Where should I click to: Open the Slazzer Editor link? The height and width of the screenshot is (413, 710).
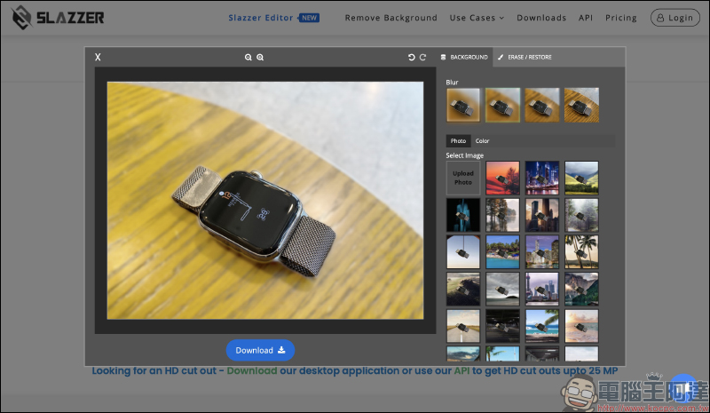click(x=261, y=18)
